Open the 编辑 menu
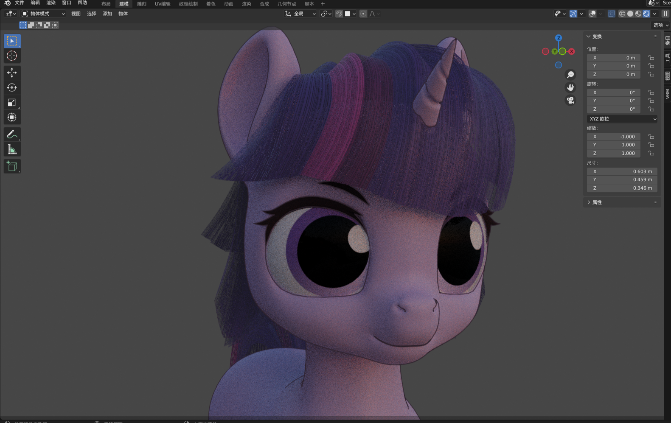The image size is (671, 423). point(35,3)
